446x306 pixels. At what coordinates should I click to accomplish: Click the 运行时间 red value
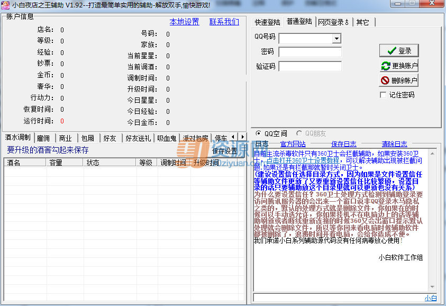point(62,121)
